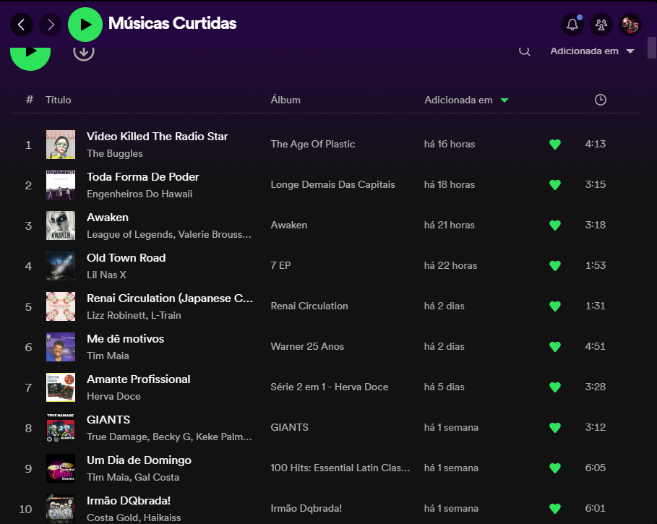Click the Músicas Curtidas header title
Viewport: 657px width, 524px height.
173,24
